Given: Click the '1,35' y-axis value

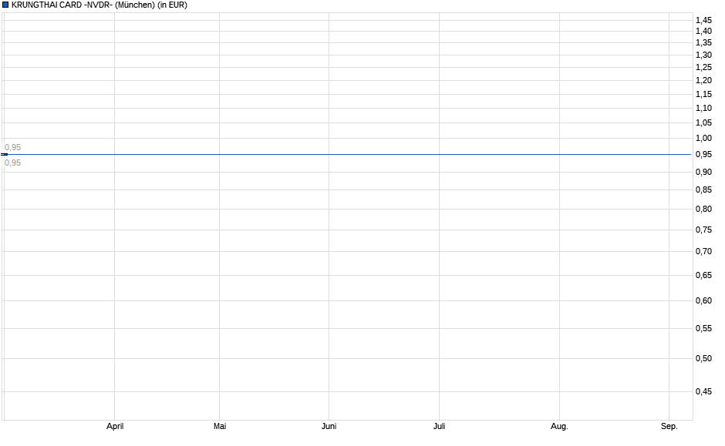Looking at the screenshot, I should pos(703,42).
